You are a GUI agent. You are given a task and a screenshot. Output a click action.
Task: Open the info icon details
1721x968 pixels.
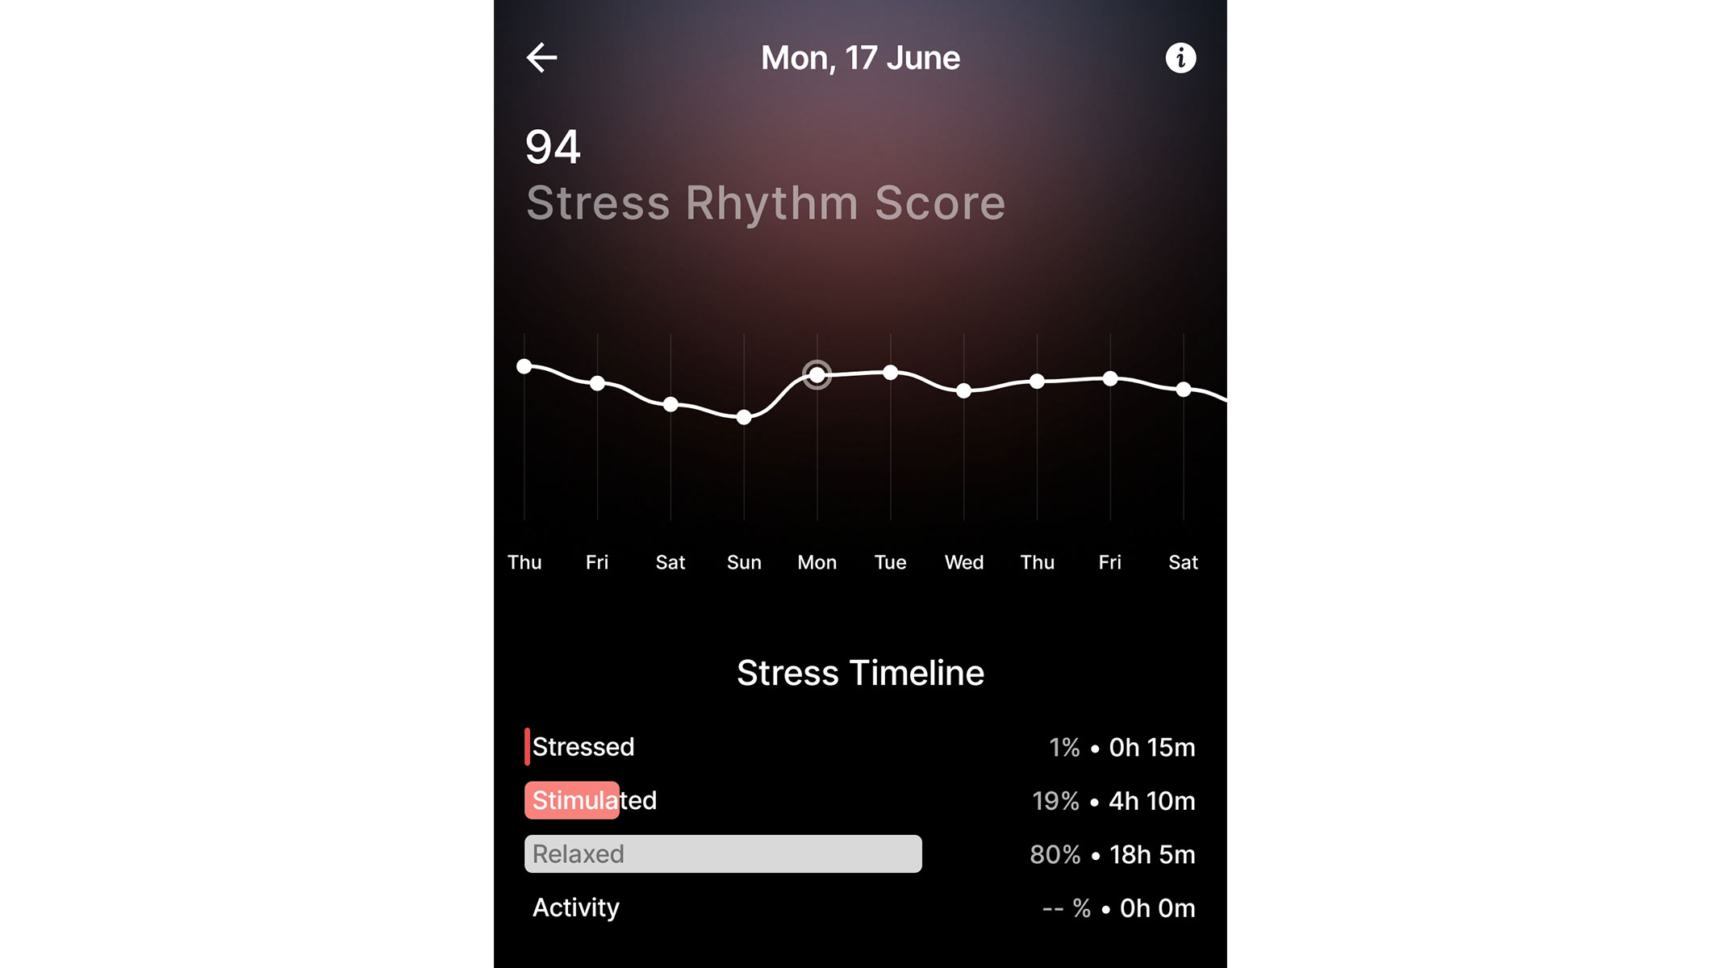pyautogui.click(x=1180, y=56)
